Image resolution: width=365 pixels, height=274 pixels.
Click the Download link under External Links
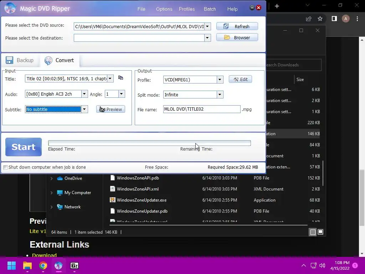44,255
